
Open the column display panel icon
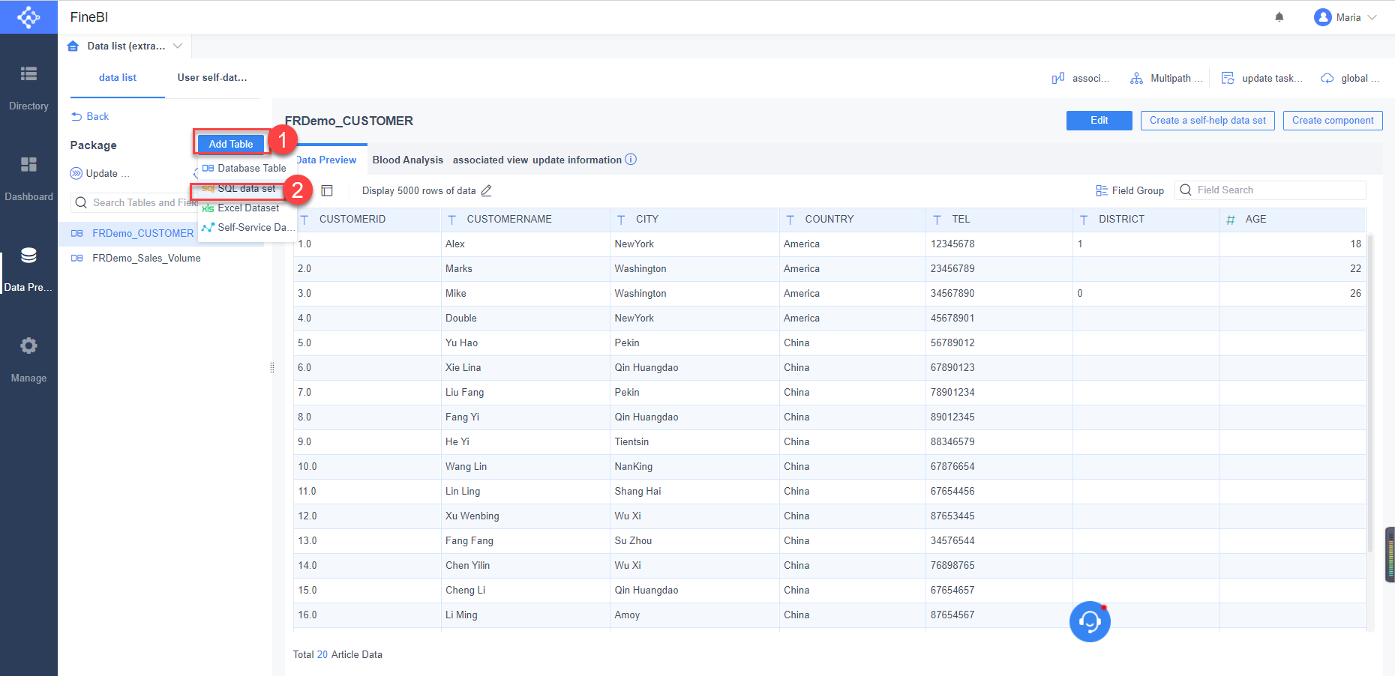pyautogui.click(x=327, y=190)
